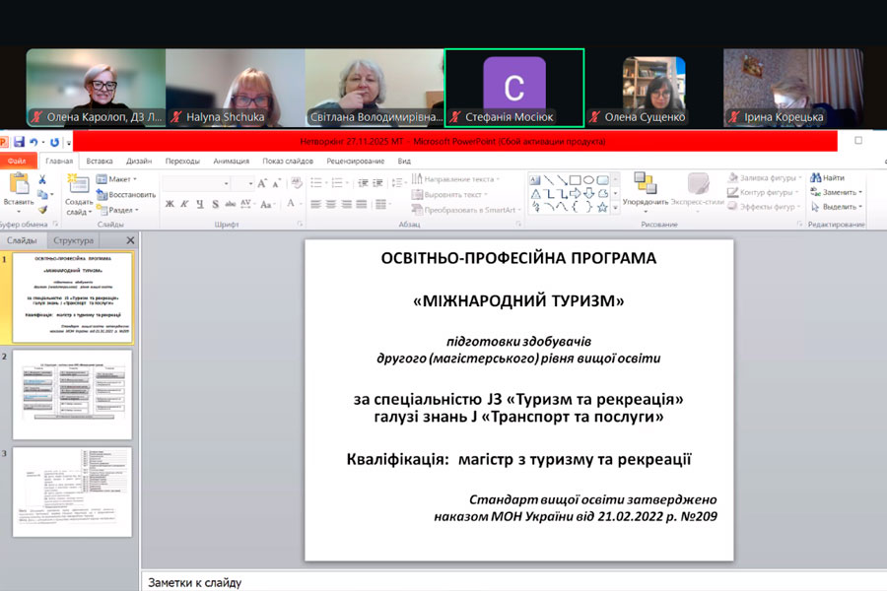Click the Format Painter brush icon

coord(42,208)
